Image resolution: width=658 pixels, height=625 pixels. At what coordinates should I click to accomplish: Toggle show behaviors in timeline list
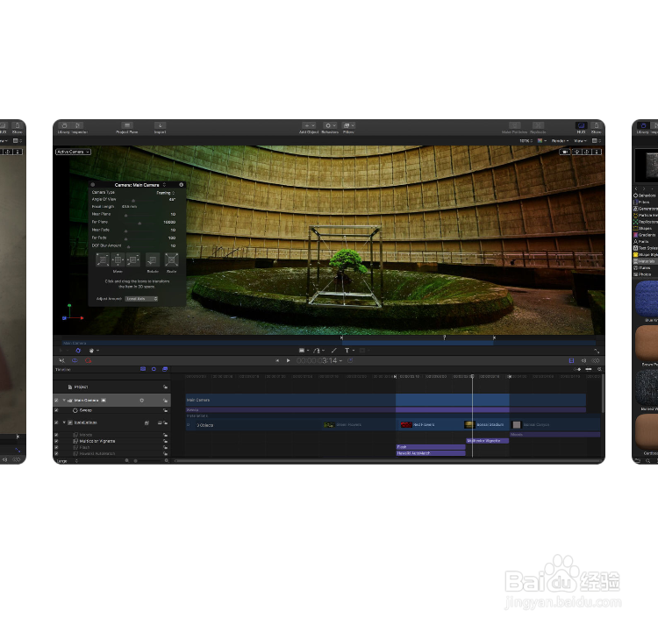154,369
